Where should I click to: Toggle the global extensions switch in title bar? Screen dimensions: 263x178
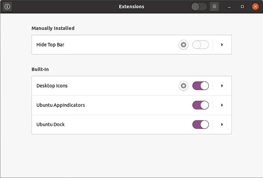tap(199, 7)
